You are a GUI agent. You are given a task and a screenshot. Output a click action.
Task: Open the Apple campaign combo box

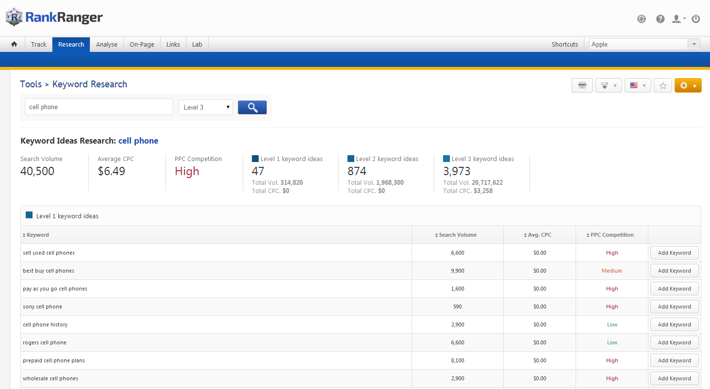click(644, 44)
